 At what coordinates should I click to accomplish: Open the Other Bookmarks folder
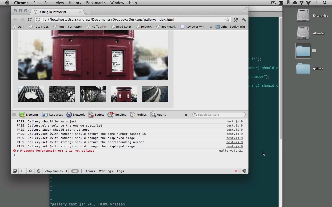pos(230,27)
